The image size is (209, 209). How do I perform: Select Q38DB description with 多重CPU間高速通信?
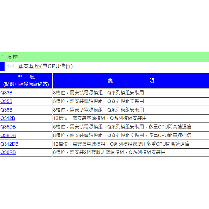coord(122,135)
